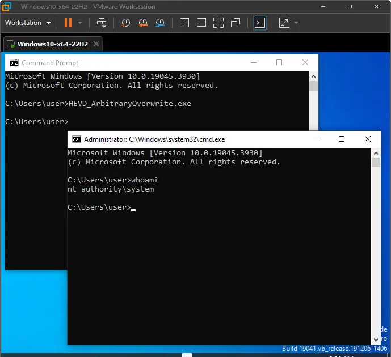This screenshot has height=357, width=391.
Task: Click the Command Prompt window icon
Action: pos(14,63)
